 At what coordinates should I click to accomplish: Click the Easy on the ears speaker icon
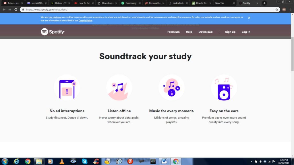tap(224, 88)
